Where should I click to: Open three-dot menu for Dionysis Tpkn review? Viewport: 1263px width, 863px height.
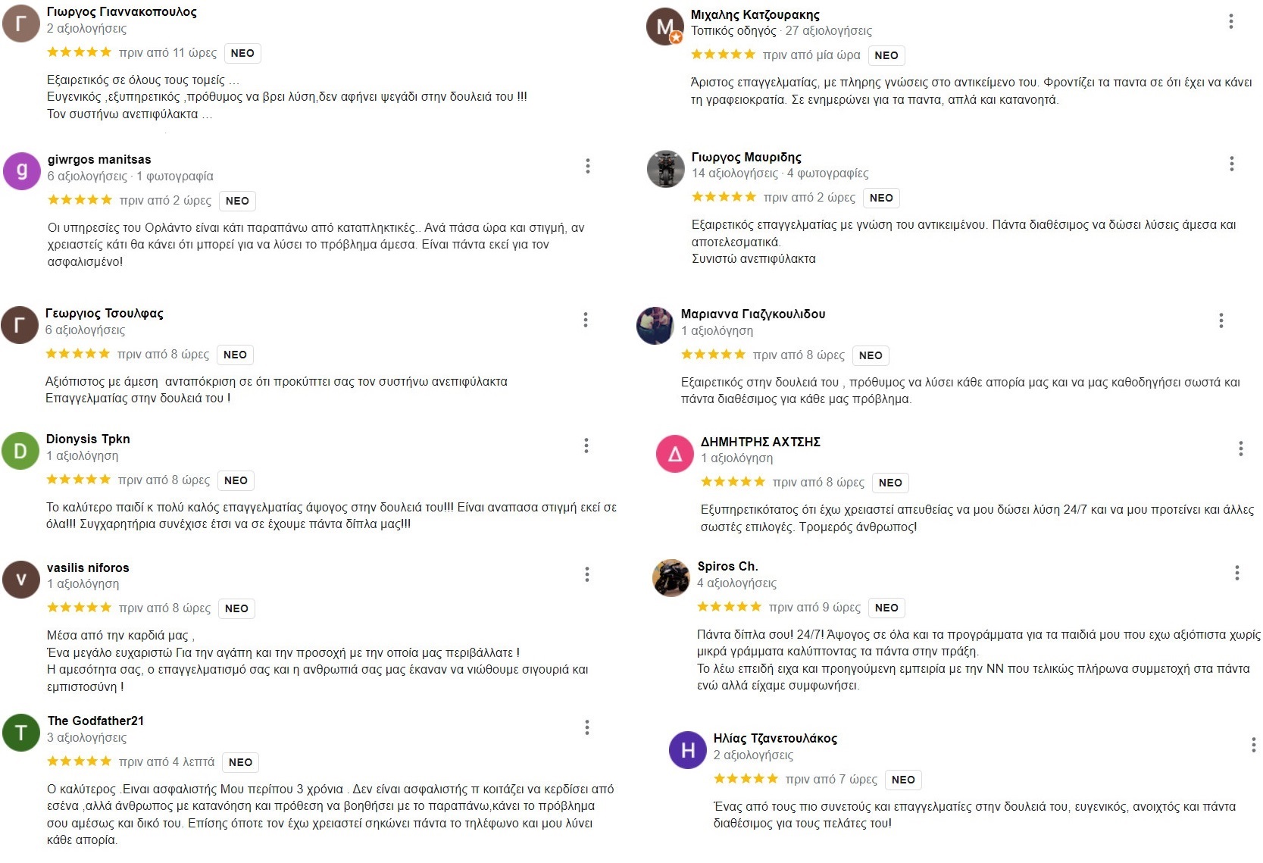pos(586,446)
